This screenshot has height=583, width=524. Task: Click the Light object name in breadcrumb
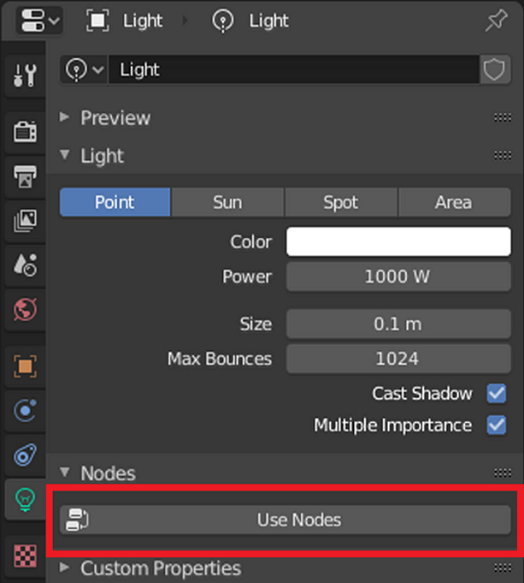143,21
